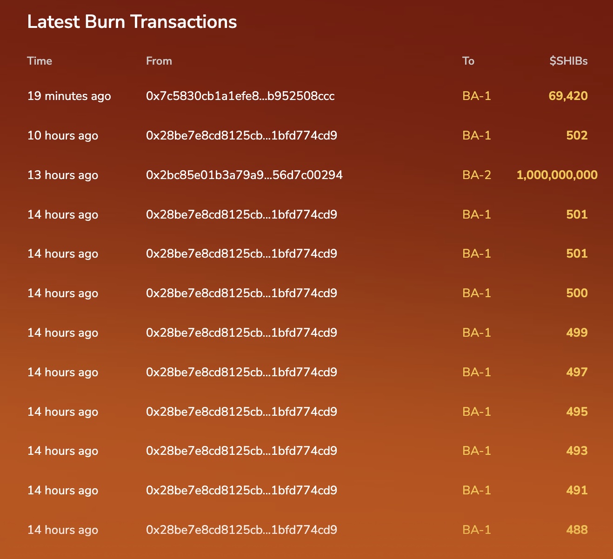The width and height of the screenshot is (613, 559).
Task: Open BA-1 in the 499 row
Action: pos(477,333)
